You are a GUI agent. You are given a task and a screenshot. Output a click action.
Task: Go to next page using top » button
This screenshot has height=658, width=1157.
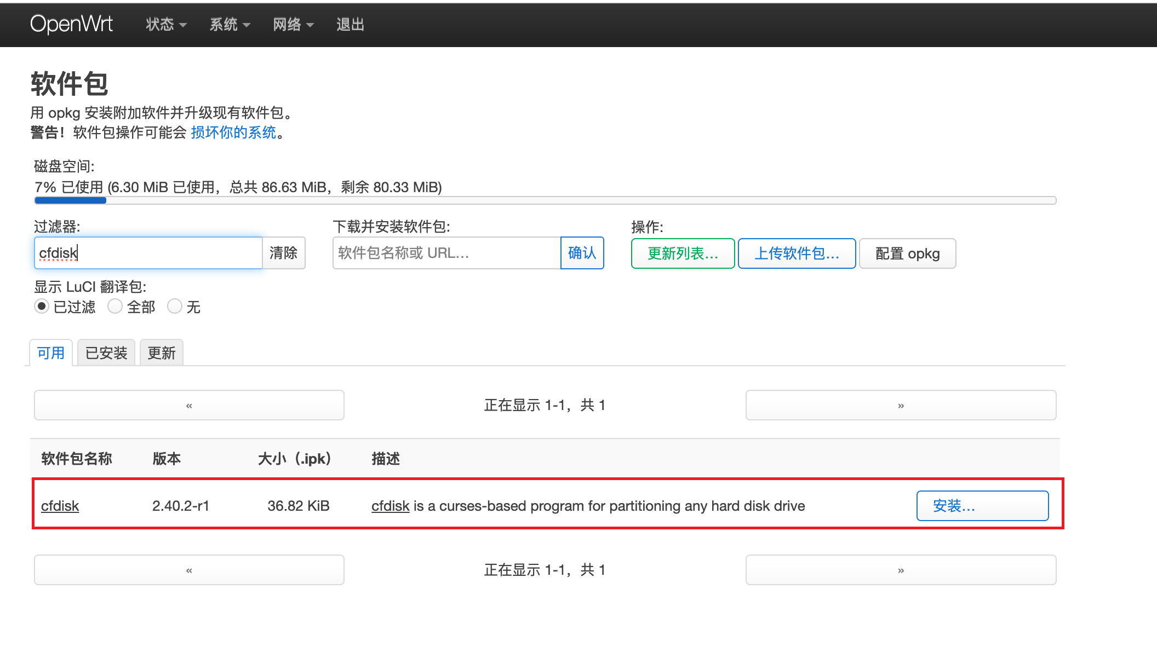[x=901, y=405]
